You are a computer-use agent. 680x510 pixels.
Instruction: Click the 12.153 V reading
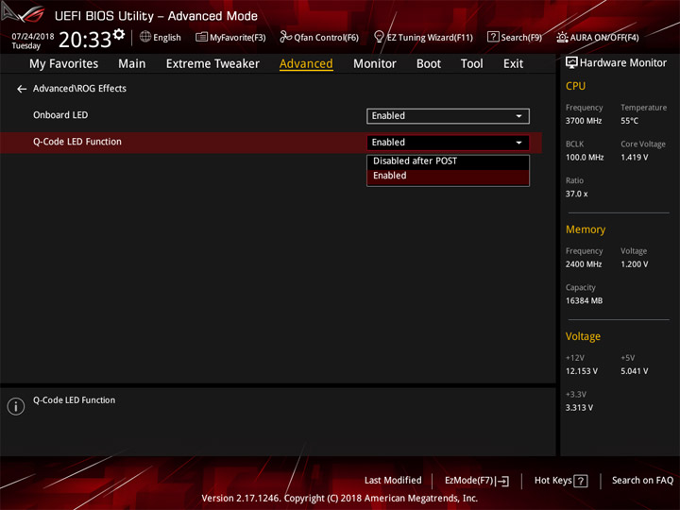(x=582, y=371)
